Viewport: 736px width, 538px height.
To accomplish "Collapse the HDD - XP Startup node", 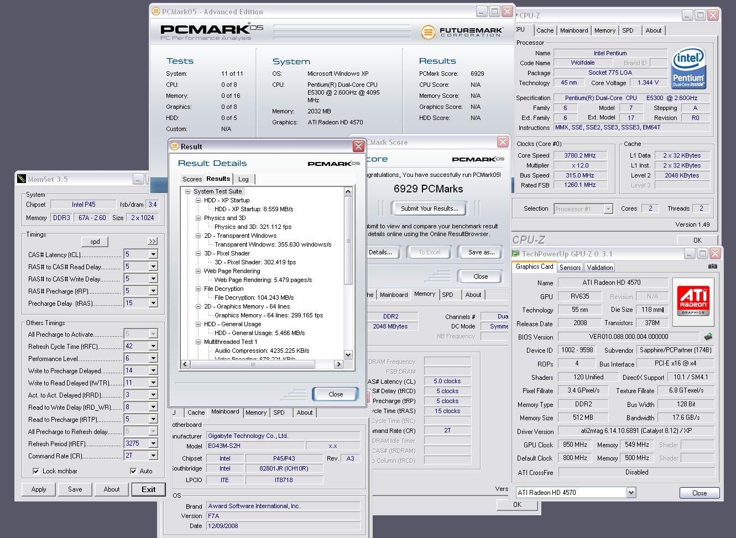I will click(198, 200).
